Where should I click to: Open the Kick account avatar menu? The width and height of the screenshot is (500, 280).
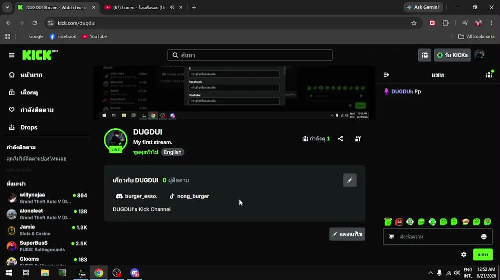click(480, 55)
